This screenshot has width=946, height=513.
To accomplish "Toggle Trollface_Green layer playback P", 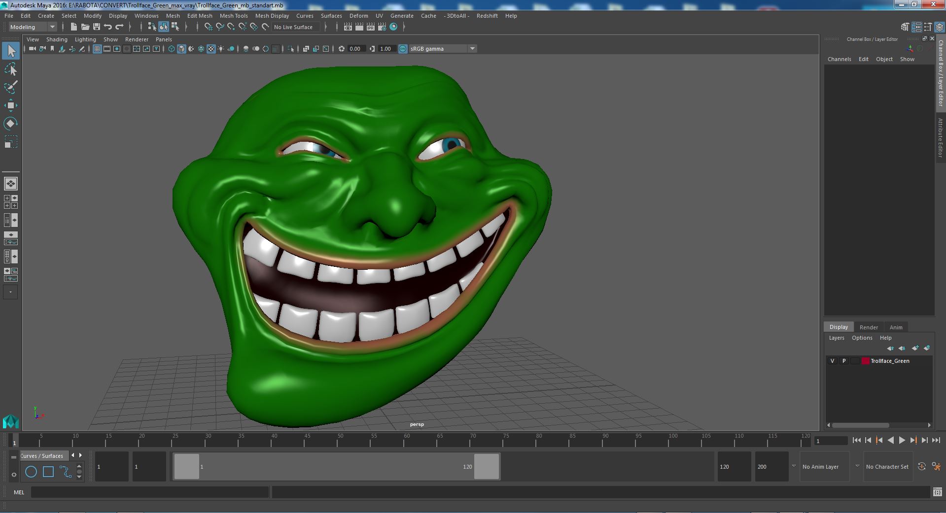I will tap(843, 361).
